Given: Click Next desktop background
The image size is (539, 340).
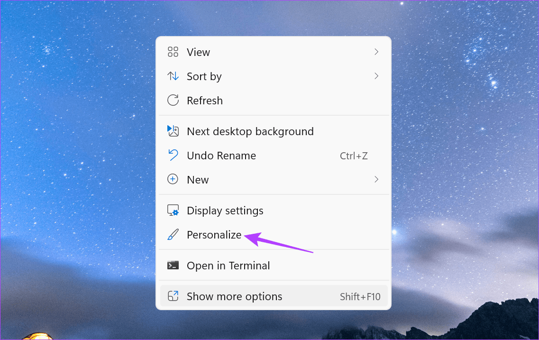Looking at the screenshot, I should coord(250,131).
